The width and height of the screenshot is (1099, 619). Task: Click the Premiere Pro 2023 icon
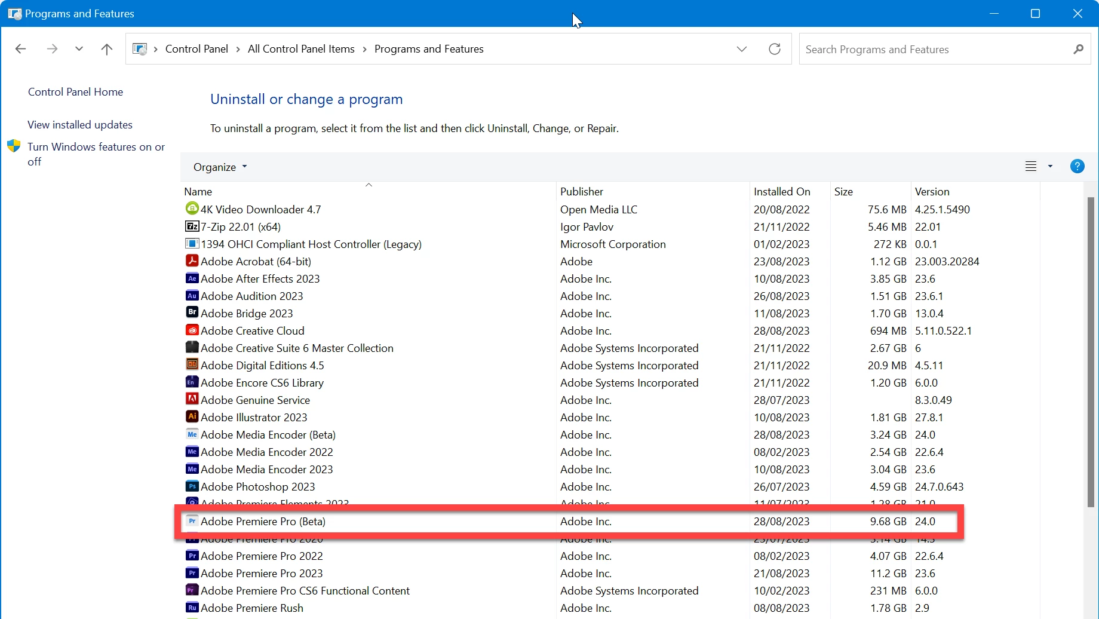coord(192,572)
